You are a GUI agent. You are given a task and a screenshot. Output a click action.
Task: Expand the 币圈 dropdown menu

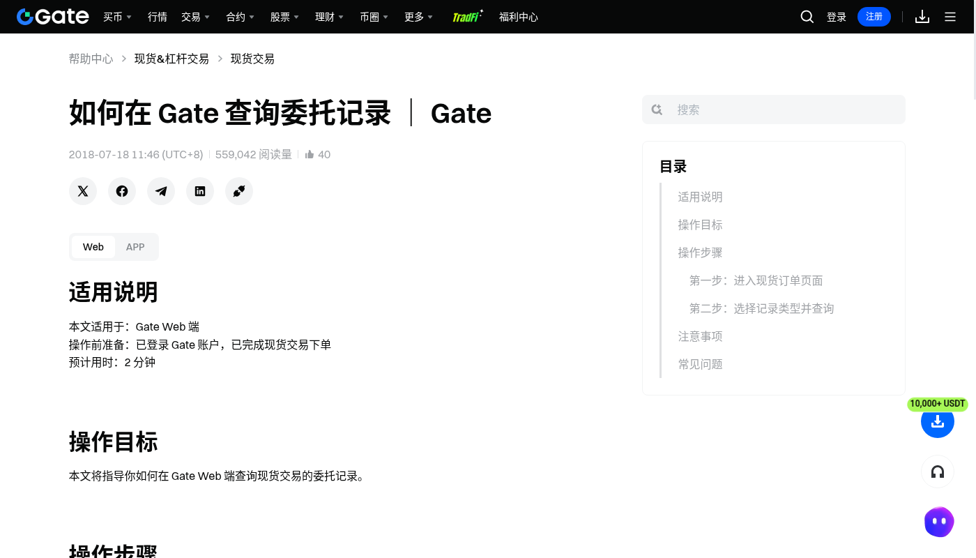[x=374, y=17]
